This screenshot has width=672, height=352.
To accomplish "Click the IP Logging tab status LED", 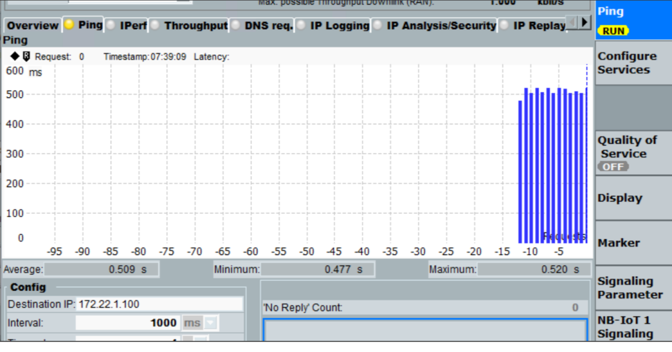I will tap(301, 25).
